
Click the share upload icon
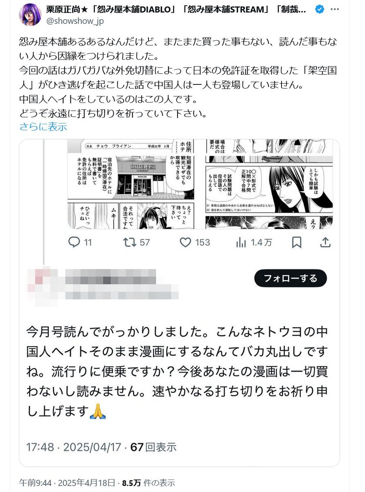click(x=325, y=242)
